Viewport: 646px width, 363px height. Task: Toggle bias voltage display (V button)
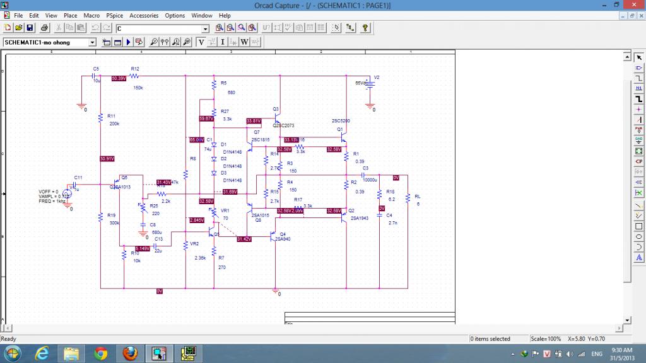201,42
